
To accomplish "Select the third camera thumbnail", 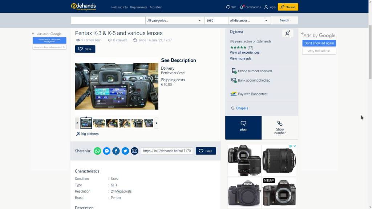I will pyautogui.click(x=112, y=123).
